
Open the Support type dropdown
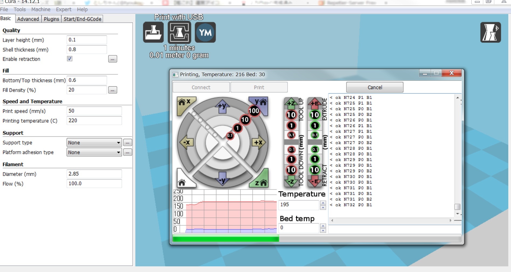pyautogui.click(x=94, y=143)
